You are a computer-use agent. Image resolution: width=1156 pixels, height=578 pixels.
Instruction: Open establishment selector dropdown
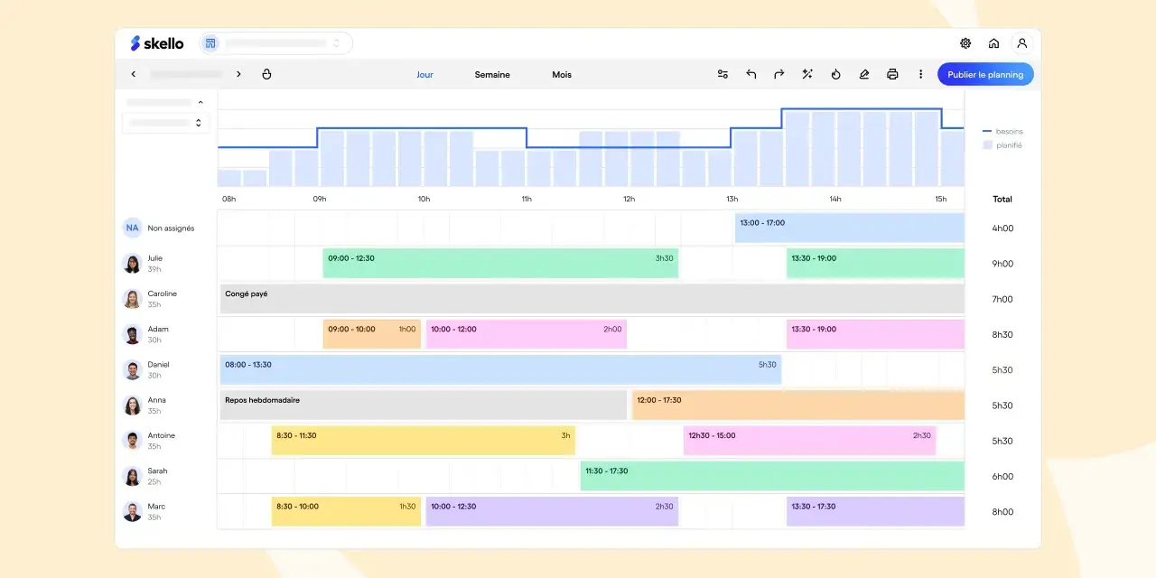[276, 43]
